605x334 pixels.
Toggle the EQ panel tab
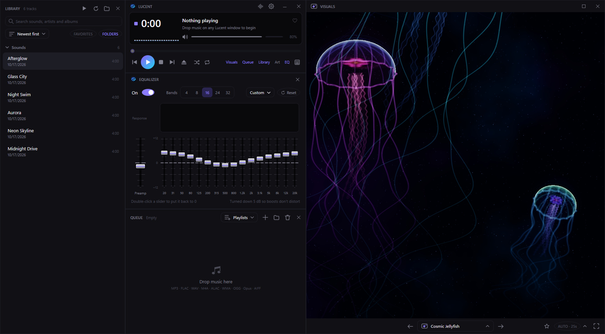click(287, 62)
